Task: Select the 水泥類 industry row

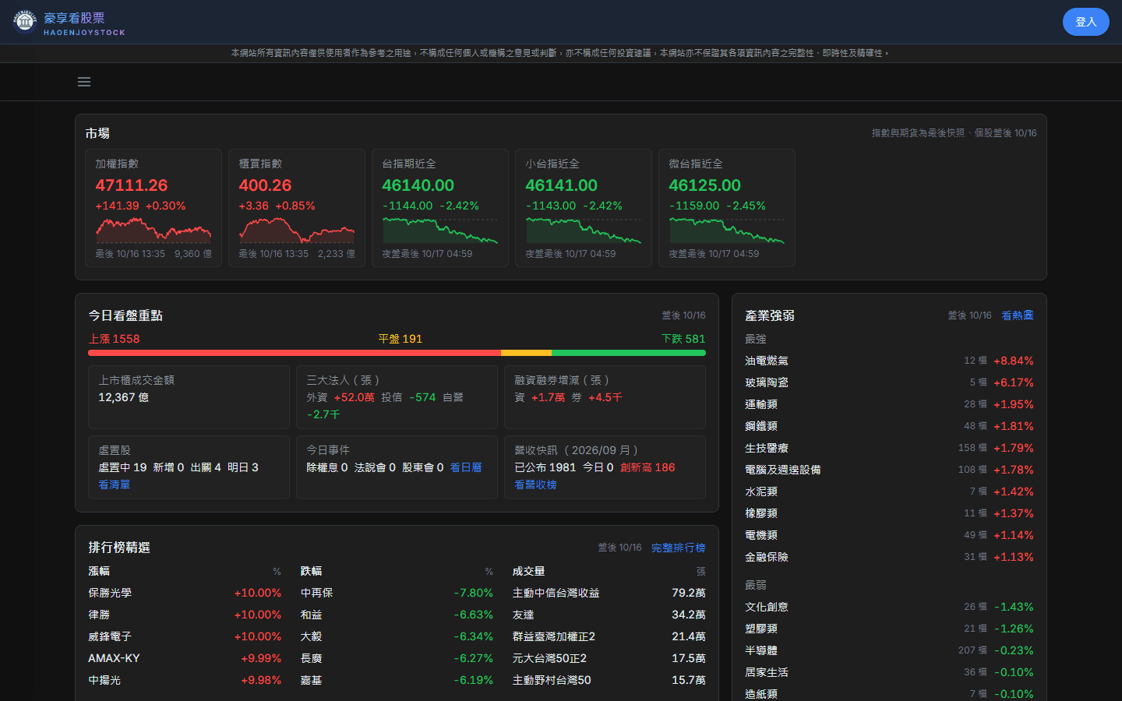Action: [x=889, y=491]
